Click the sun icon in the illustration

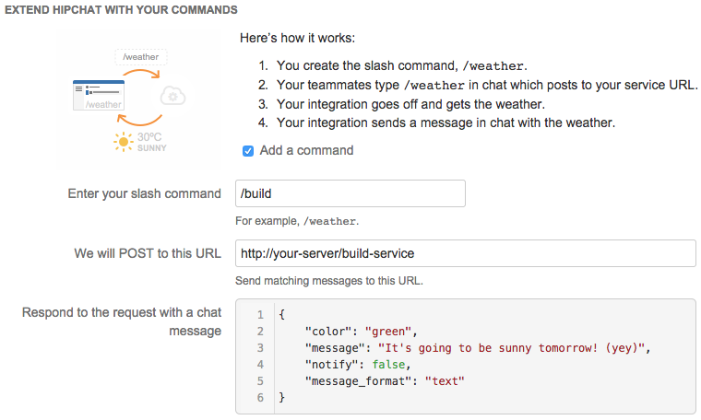[123, 142]
